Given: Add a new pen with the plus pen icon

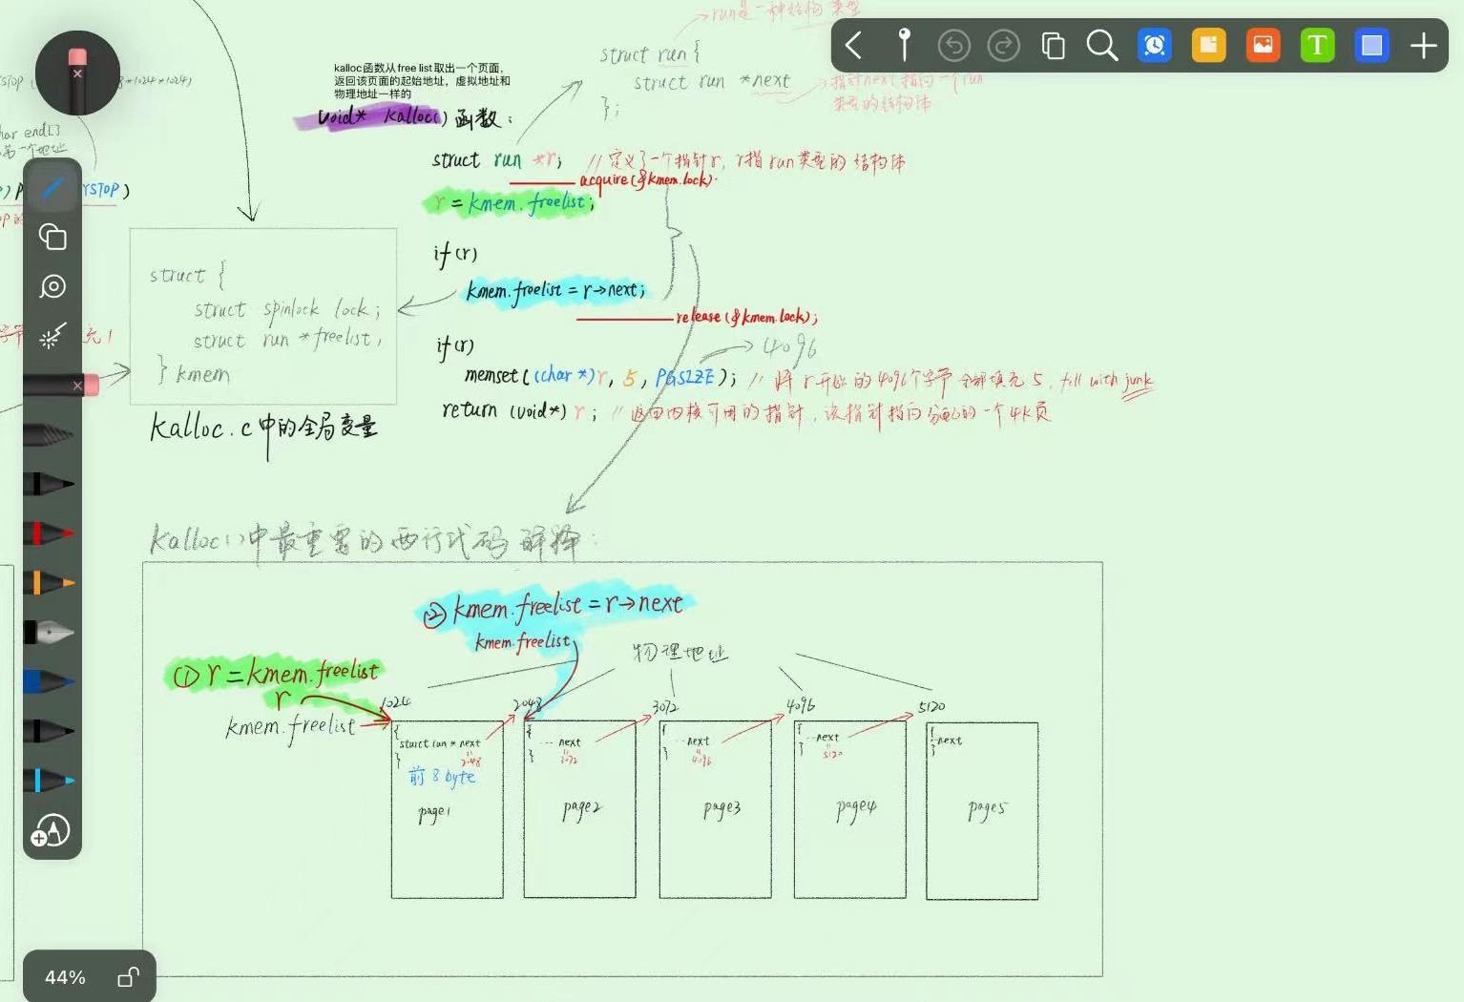Looking at the screenshot, I should coord(51,831).
